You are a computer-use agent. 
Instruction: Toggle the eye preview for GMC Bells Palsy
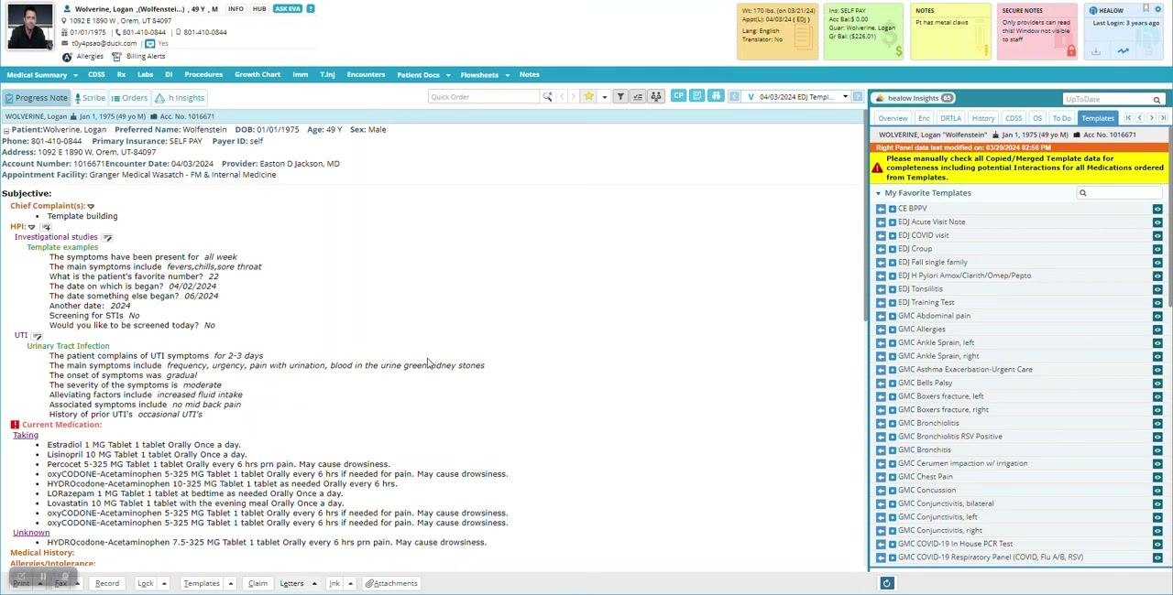1157,384
